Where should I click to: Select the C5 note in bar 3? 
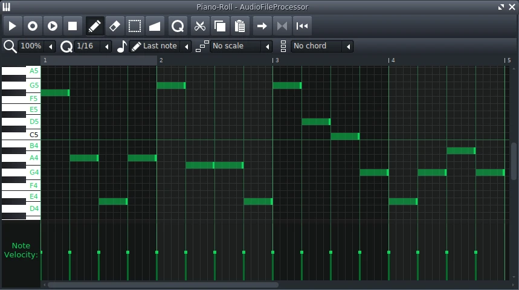pyautogui.click(x=345, y=136)
